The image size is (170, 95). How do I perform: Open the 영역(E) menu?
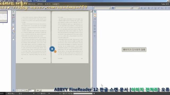[x=40, y=4]
